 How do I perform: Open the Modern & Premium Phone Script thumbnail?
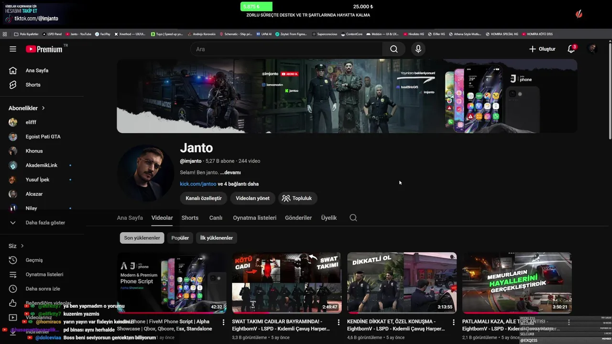tap(172, 283)
